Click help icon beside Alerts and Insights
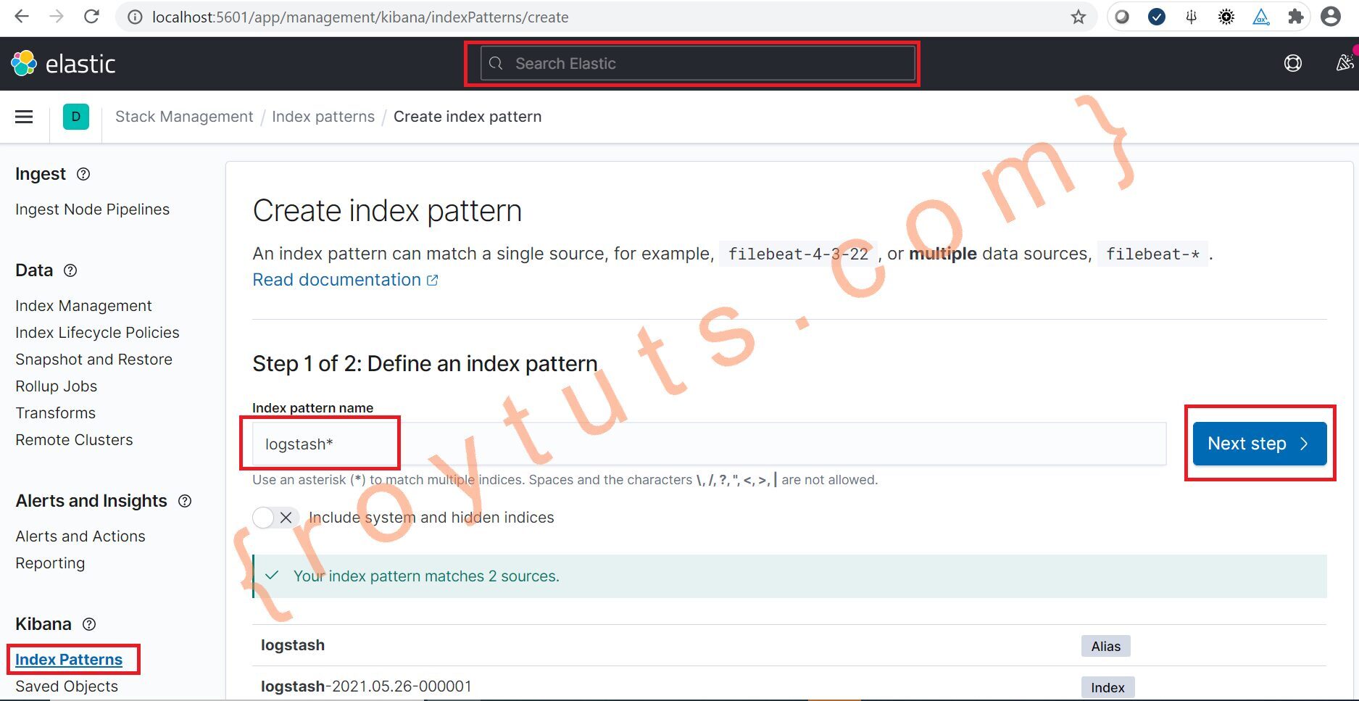Screen dimensions: 1359x701 coord(185,501)
